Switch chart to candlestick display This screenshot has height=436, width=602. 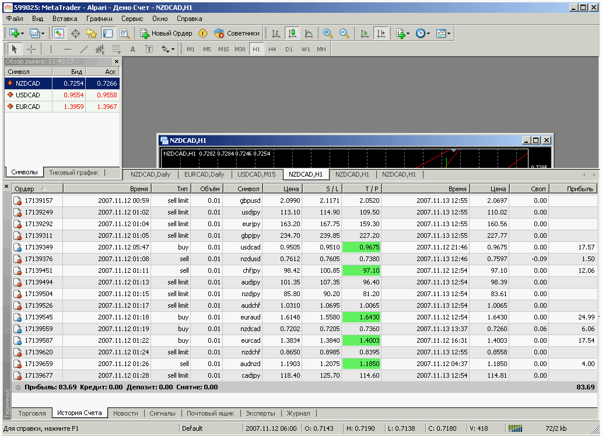click(x=292, y=33)
